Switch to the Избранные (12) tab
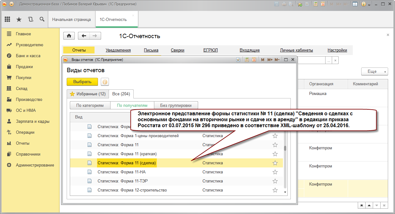Screen dimensions: 395x214 click(x=88, y=94)
